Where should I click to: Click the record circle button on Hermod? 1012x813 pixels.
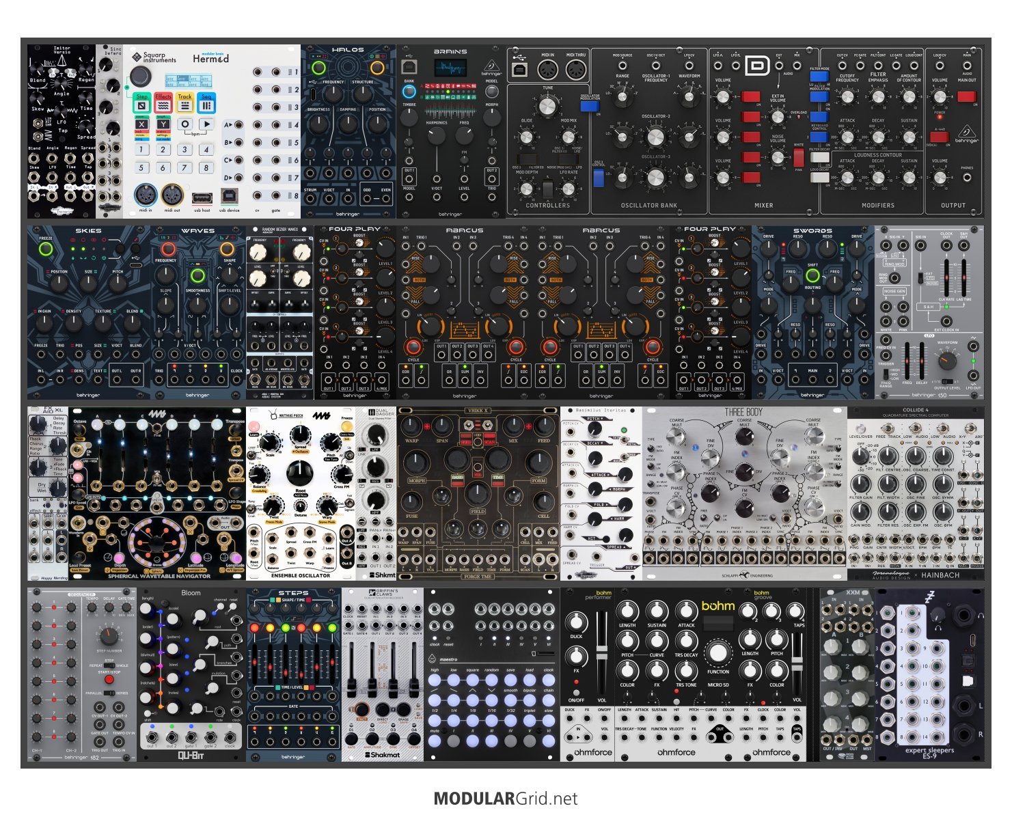(x=184, y=124)
